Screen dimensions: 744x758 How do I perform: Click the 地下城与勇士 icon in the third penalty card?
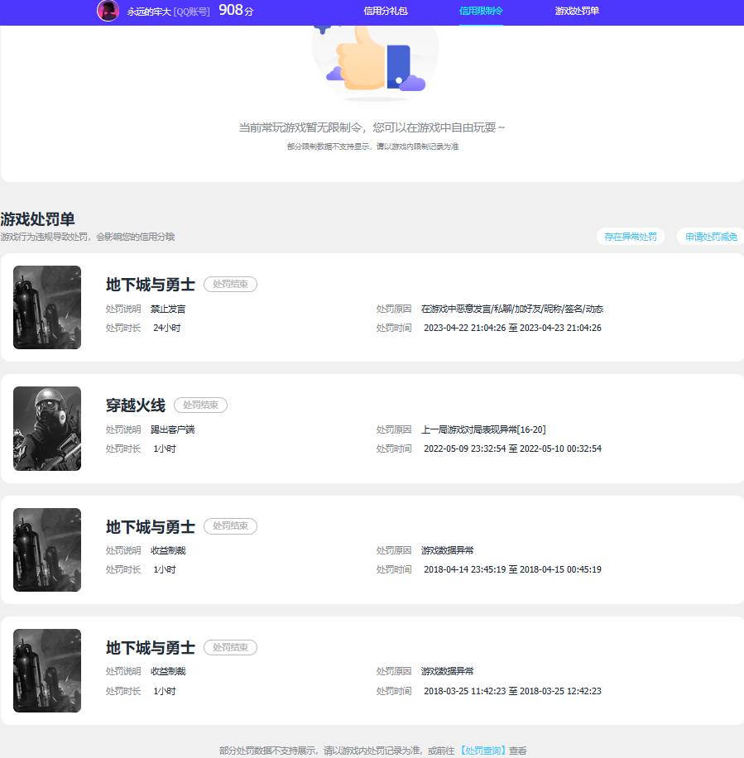pos(46,549)
